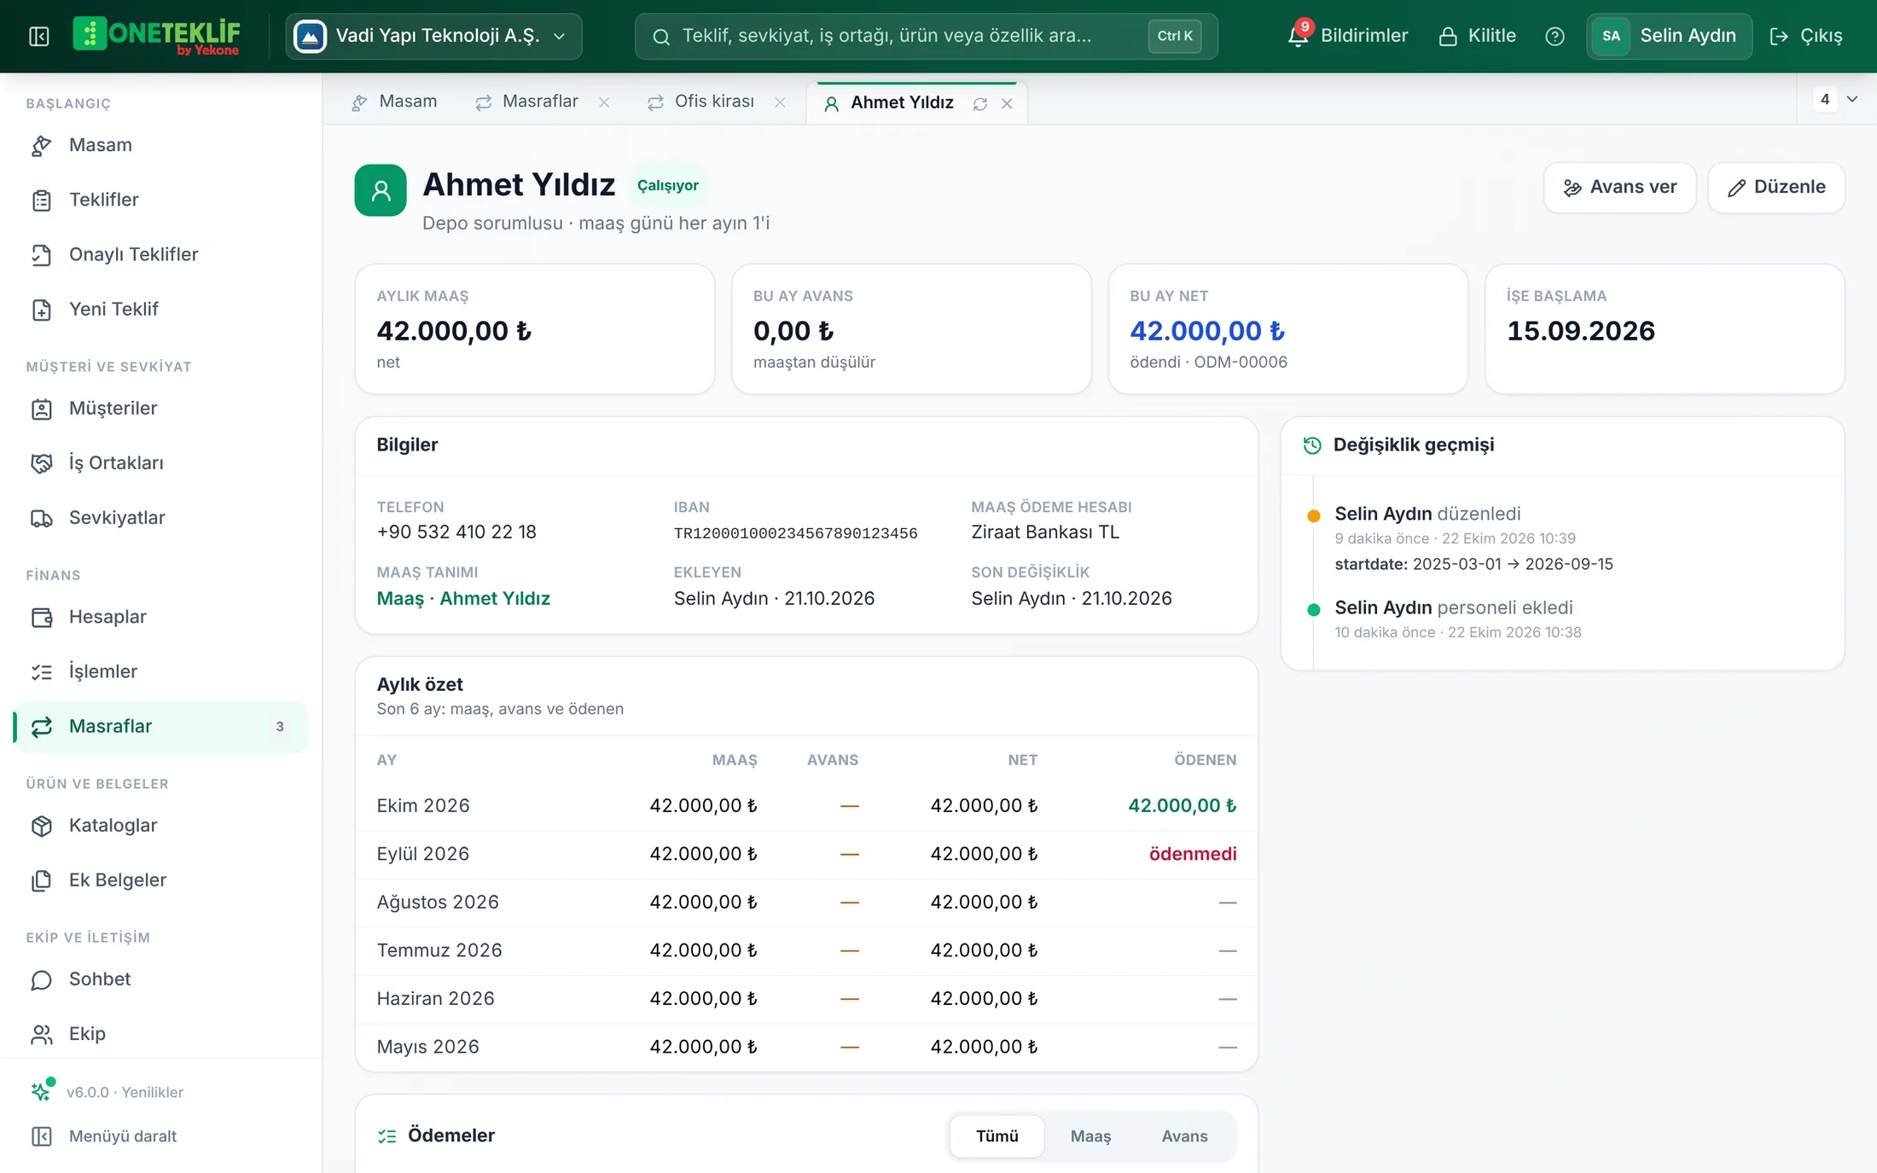Viewport: 1877px width, 1173px height.
Task: Open Ekip in the sidebar
Action: coord(160,1034)
